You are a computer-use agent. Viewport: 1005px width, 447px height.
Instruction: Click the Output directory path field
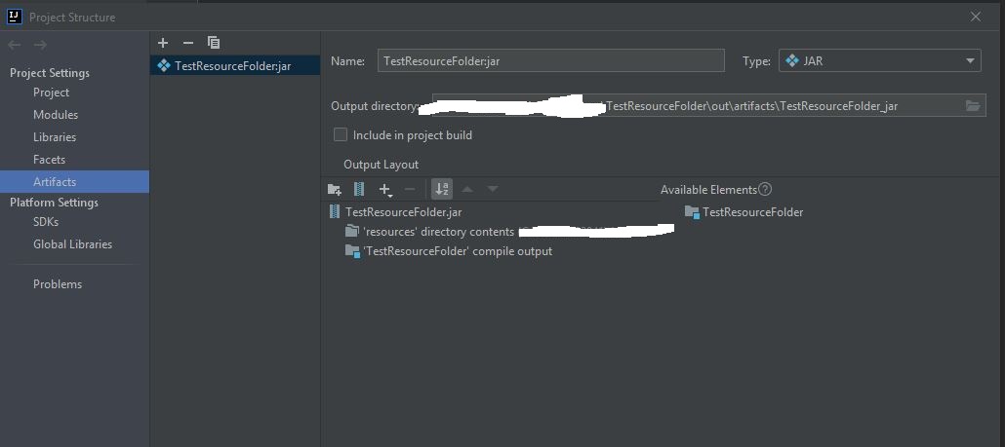coord(708,106)
